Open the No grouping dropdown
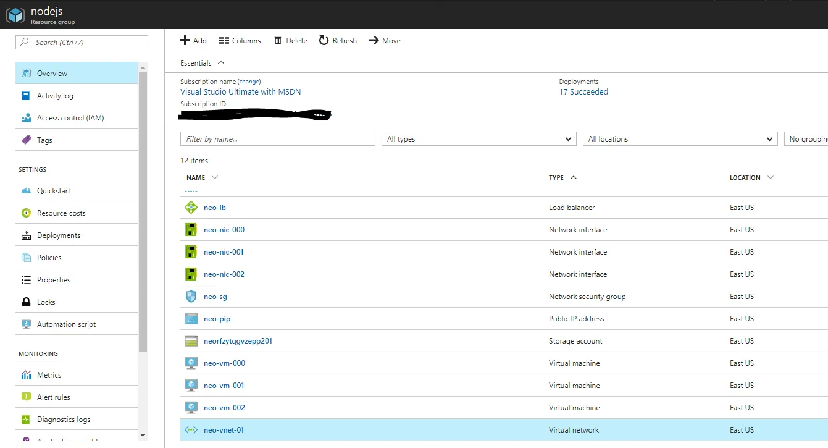The height and width of the screenshot is (448, 828). (806, 139)
